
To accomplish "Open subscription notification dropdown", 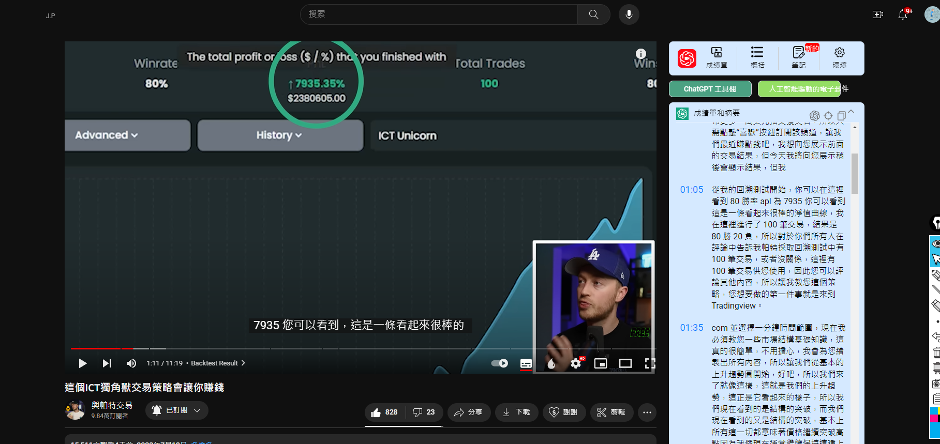I will tap(177, 410).
